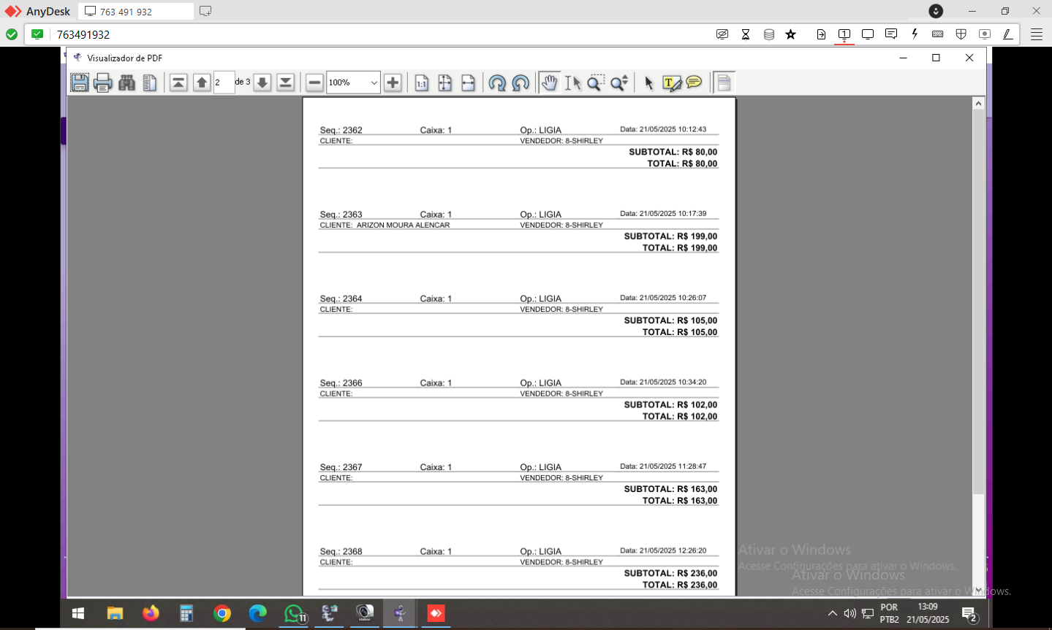Add a comment note bubble
This screenshot has height=630, width=1052.
click(695, 82)
